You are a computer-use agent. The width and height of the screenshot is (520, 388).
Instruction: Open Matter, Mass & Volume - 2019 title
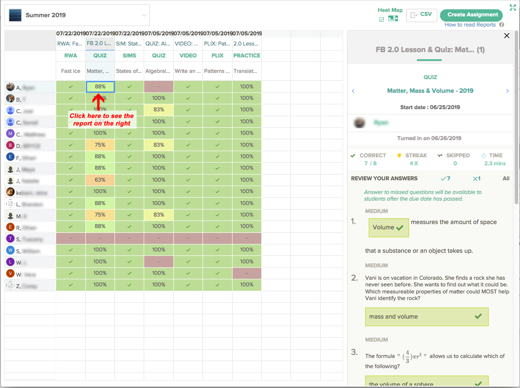[x=430, y=91]
